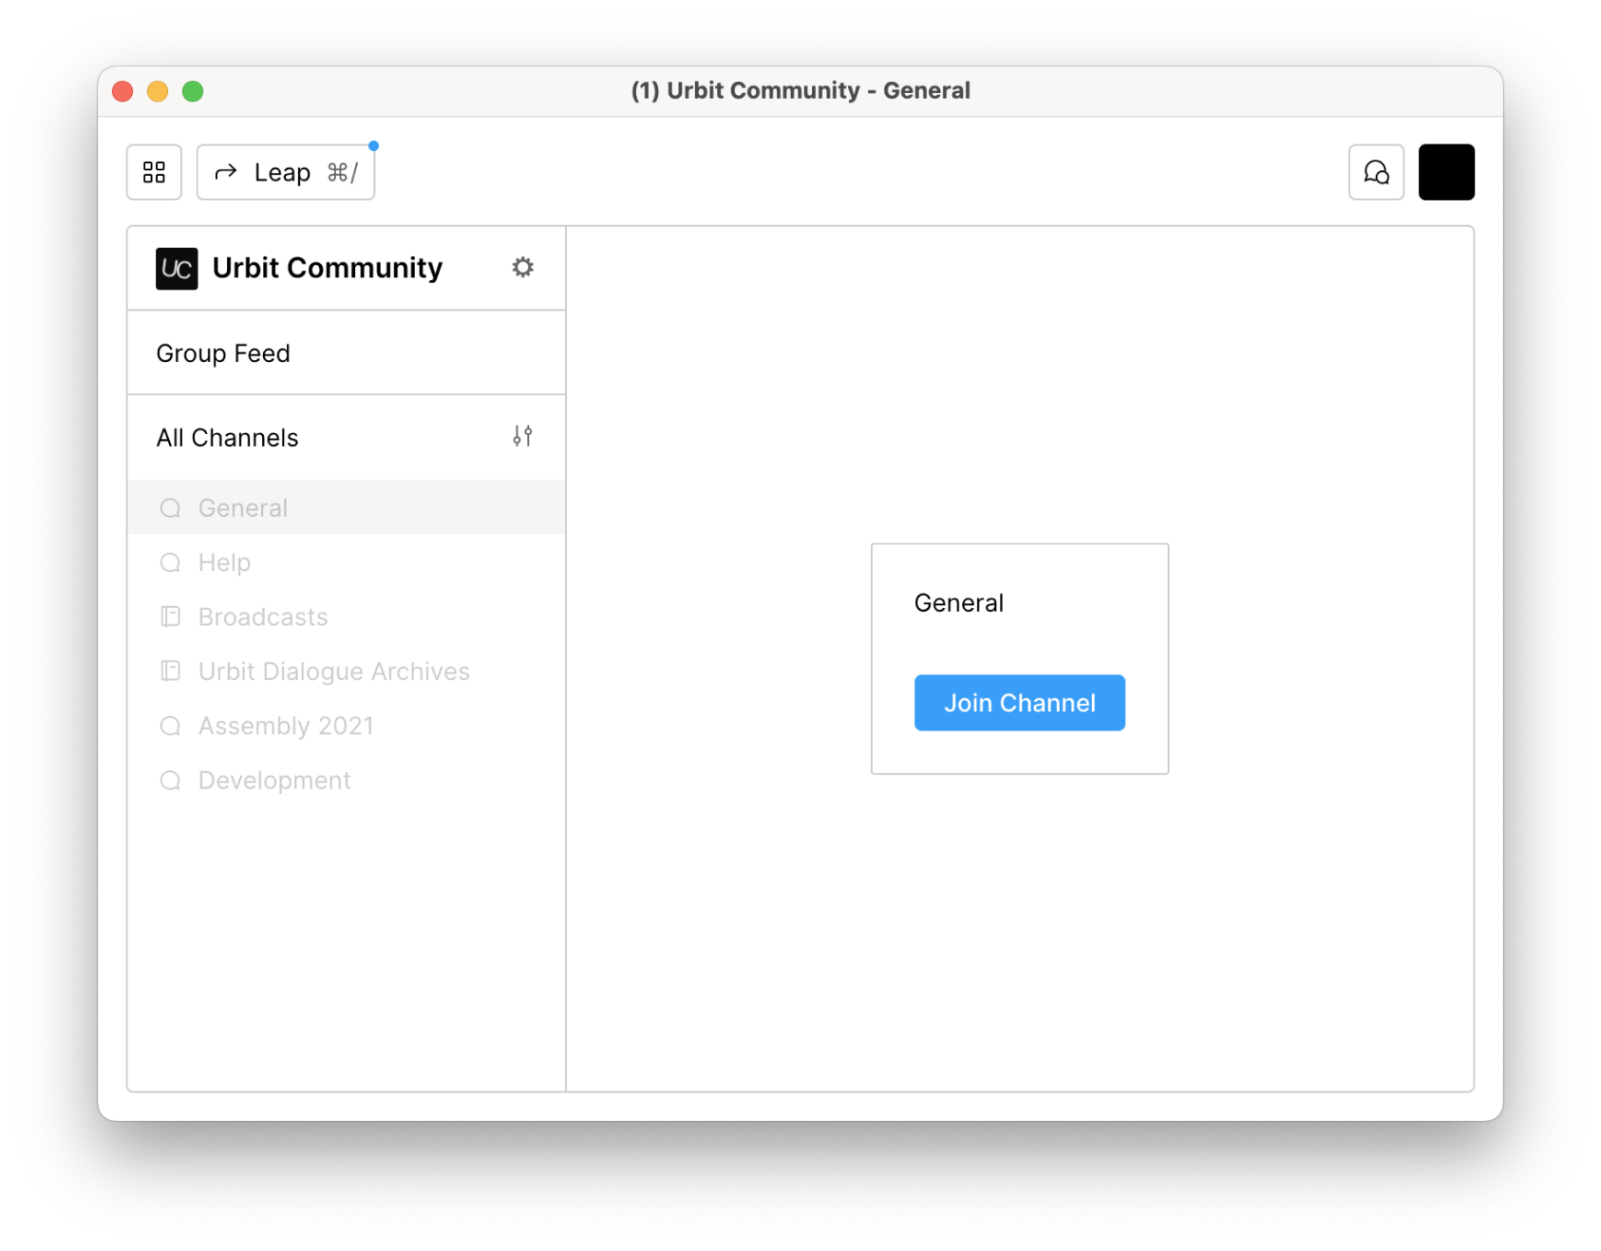Click the chat bubble icon beside Help

pyautogui.click(x=171, y=562)
